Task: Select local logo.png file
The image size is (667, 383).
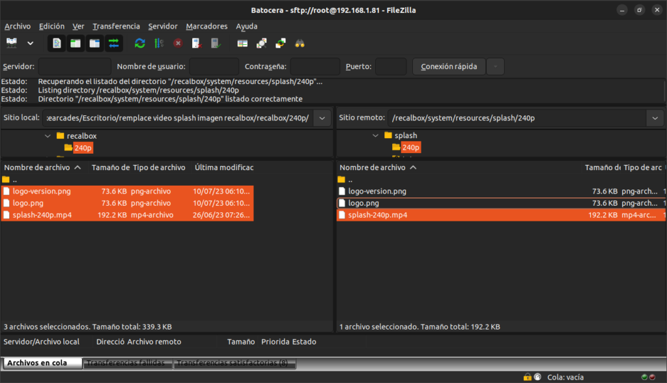Action: (x=128, y=203)
